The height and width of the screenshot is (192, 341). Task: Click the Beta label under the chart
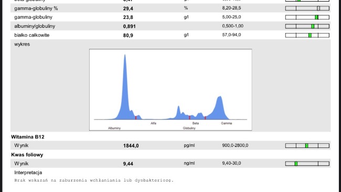pos(196,123)
